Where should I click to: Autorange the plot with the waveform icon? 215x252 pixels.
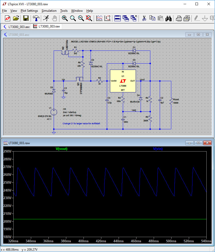point(99,18)
